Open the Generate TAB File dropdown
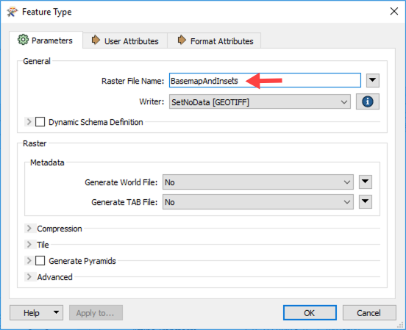The height and width of the screenshot is (330, 406). tap(258, 202)
